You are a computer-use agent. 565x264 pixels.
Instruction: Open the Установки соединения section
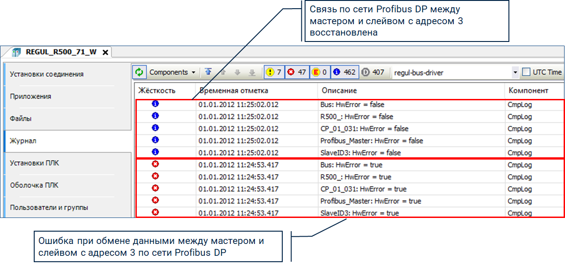(47, 74)
